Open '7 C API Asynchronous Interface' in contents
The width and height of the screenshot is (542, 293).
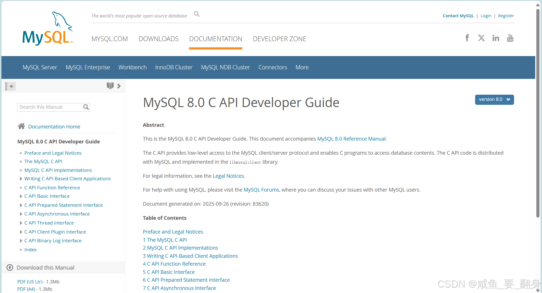pyautogui.click(x=179, y=288)
